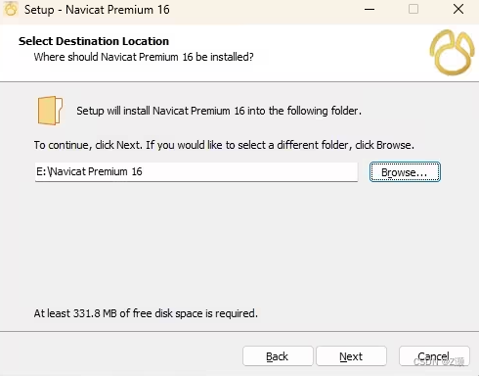Continue with the Next button
Screen dimensions: 479x376
point(351,356)
